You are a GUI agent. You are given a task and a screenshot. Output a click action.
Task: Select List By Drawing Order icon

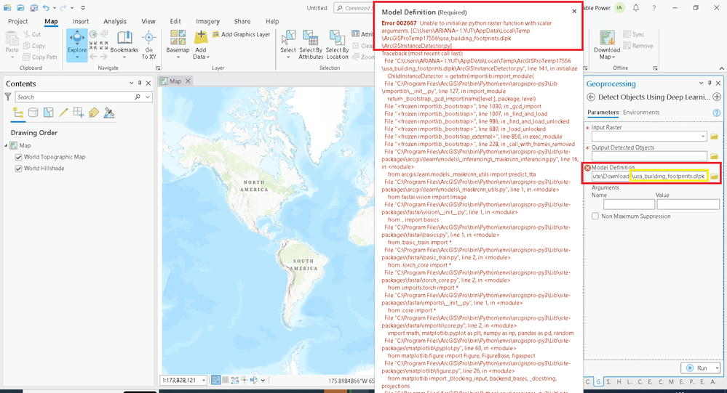click(x=18, y=113)
